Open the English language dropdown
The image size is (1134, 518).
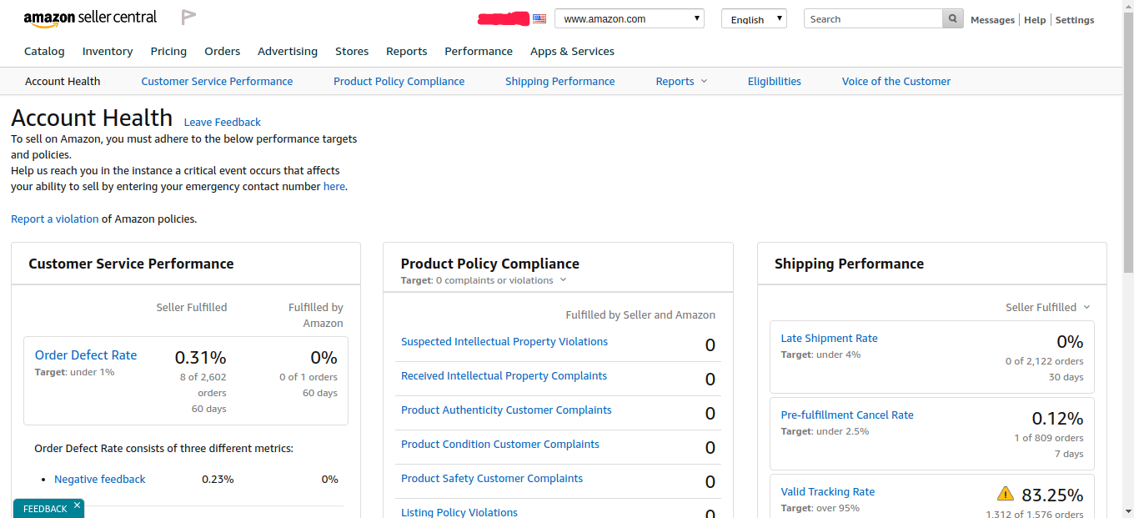[x=753, y=18]
